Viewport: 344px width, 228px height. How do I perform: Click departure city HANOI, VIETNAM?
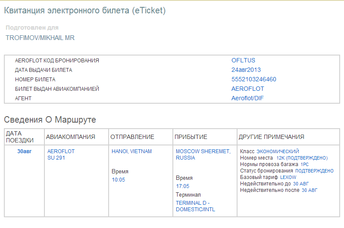coord(131,151)
